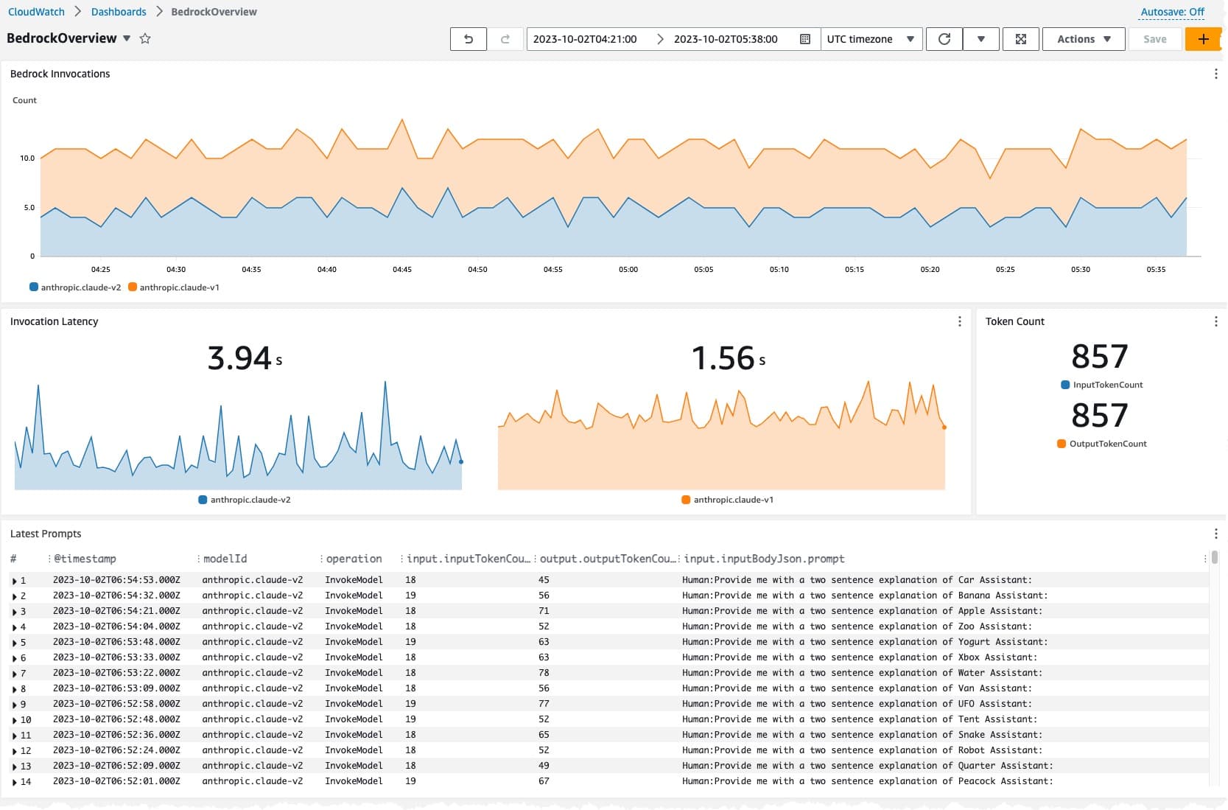The height and width of the screenshot is (810, 1228).
Task: Click the modelId column header
Action: click(x=225, y=559)
